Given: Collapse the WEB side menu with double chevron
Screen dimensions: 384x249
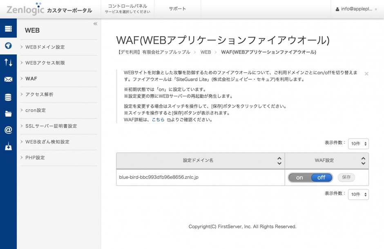Looking at the screenshot, I should tap(95, 24).
